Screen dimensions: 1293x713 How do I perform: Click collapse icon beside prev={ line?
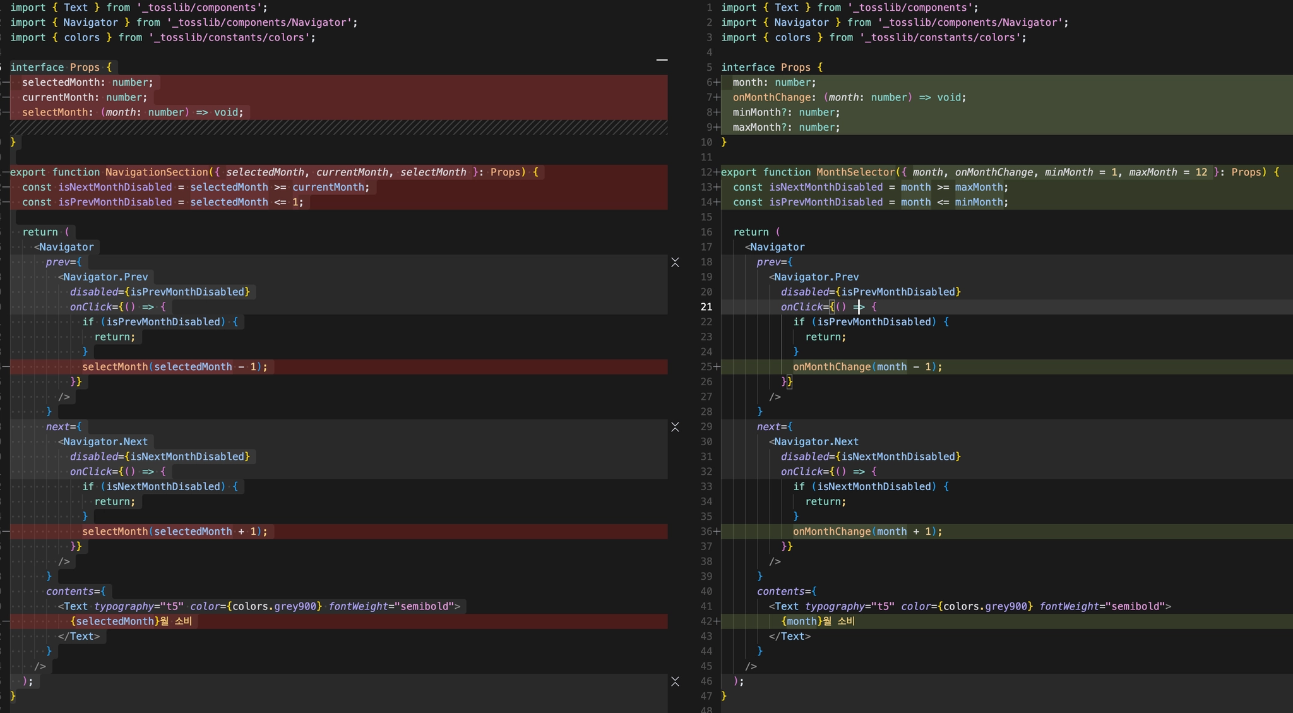click(675, 262)
